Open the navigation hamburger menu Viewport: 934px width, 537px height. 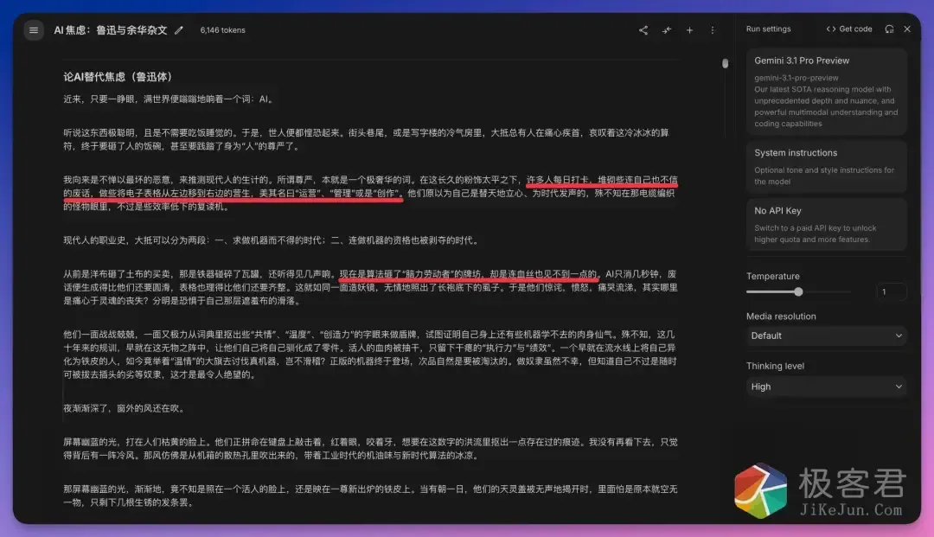pyautogui.click(x=33, y=29)
